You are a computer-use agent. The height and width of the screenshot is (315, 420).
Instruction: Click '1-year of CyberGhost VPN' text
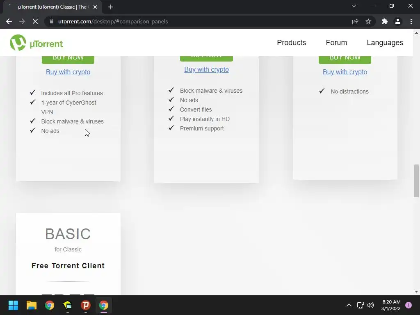68,107
